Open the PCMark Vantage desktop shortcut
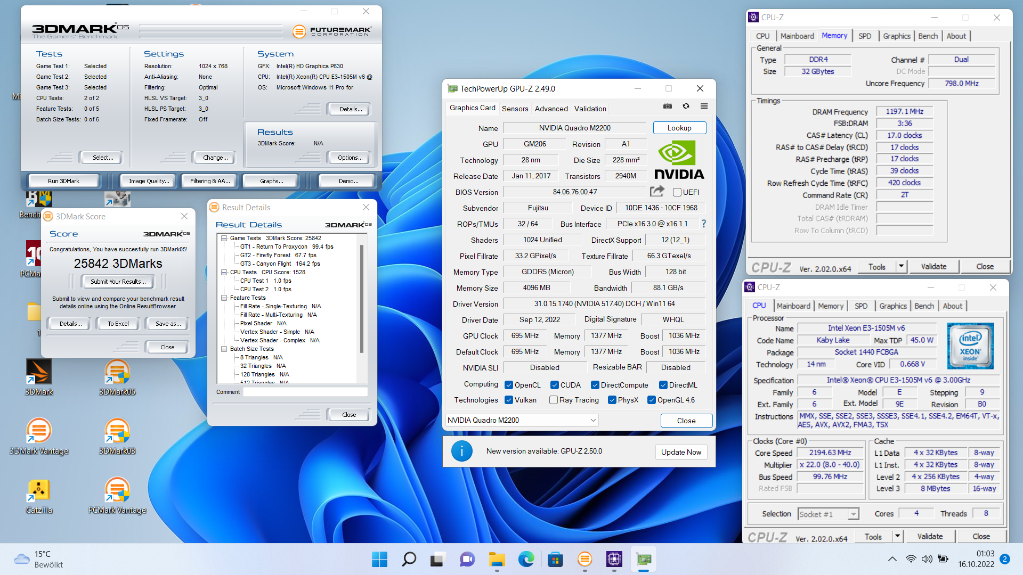 point(117,495)
